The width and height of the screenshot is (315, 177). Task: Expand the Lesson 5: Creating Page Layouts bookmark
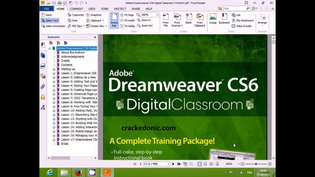[x=54, y=90]
